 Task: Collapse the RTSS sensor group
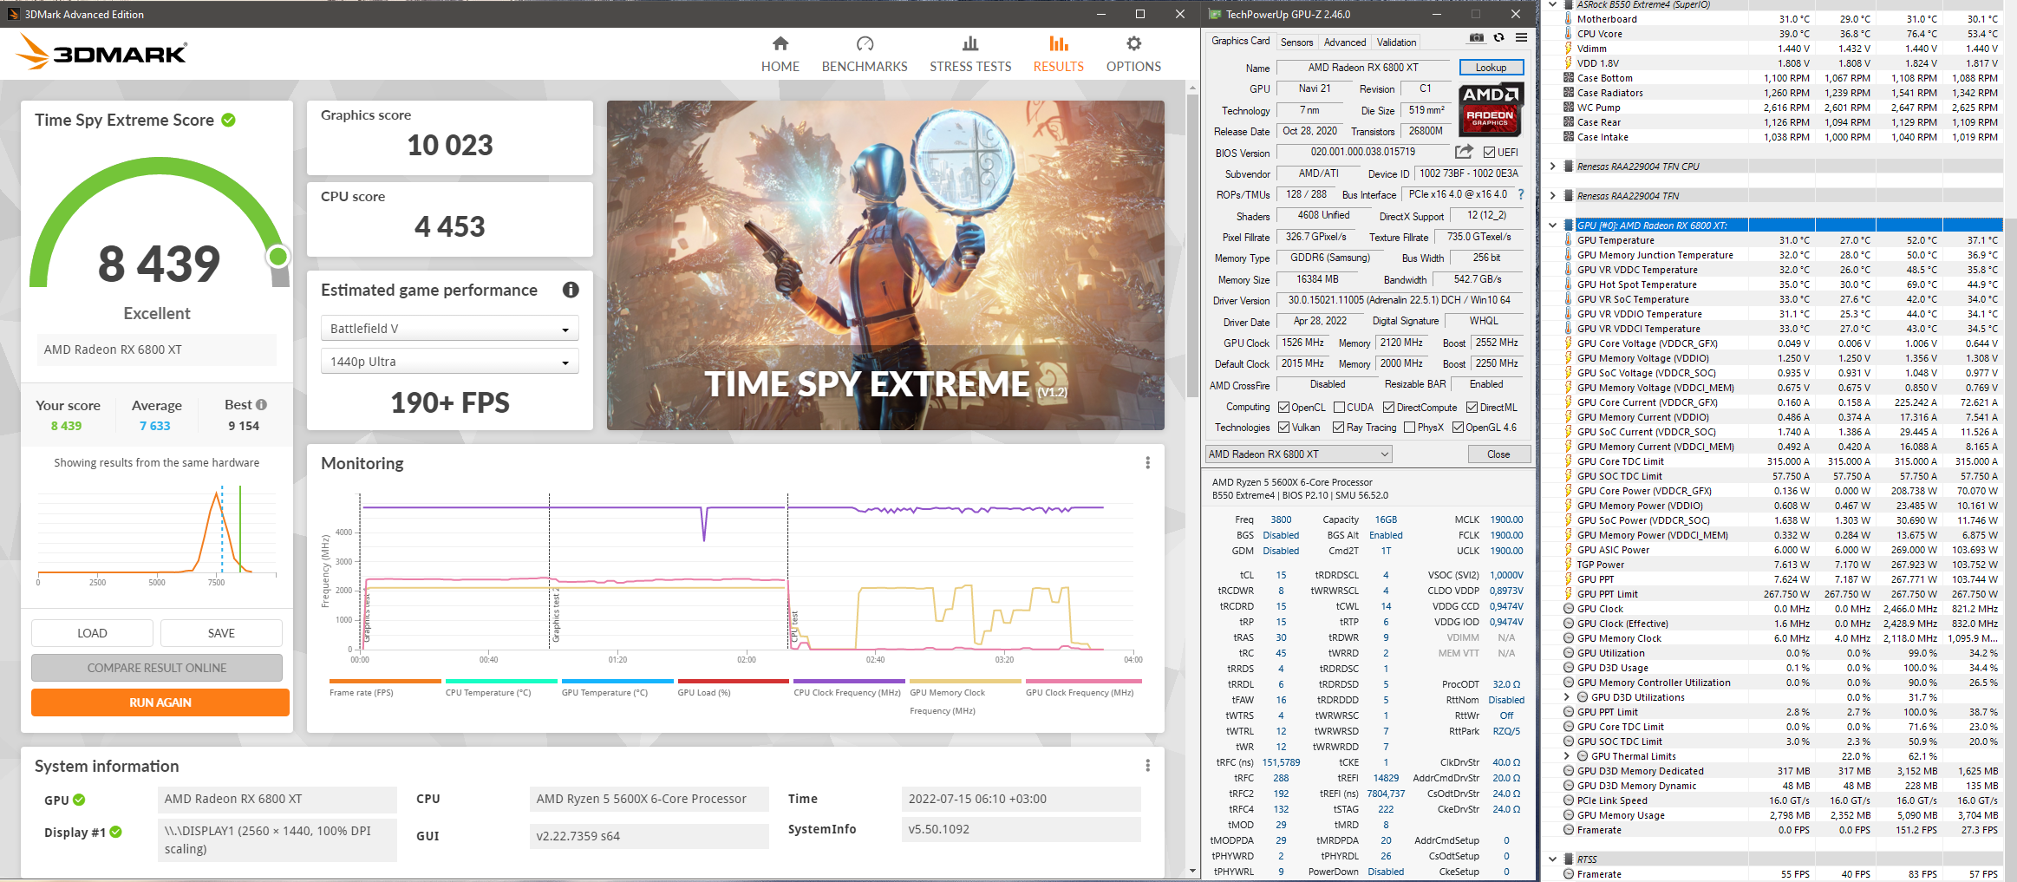pos(1552,859)
